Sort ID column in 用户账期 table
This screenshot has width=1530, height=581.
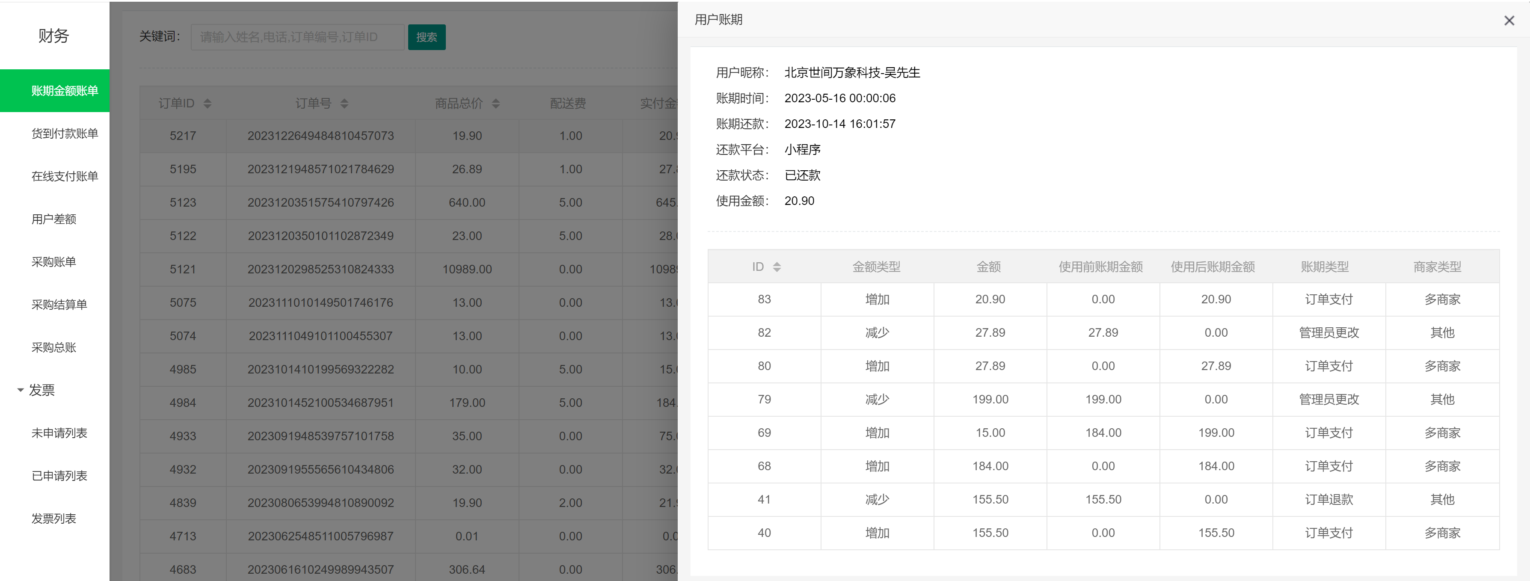776,267
